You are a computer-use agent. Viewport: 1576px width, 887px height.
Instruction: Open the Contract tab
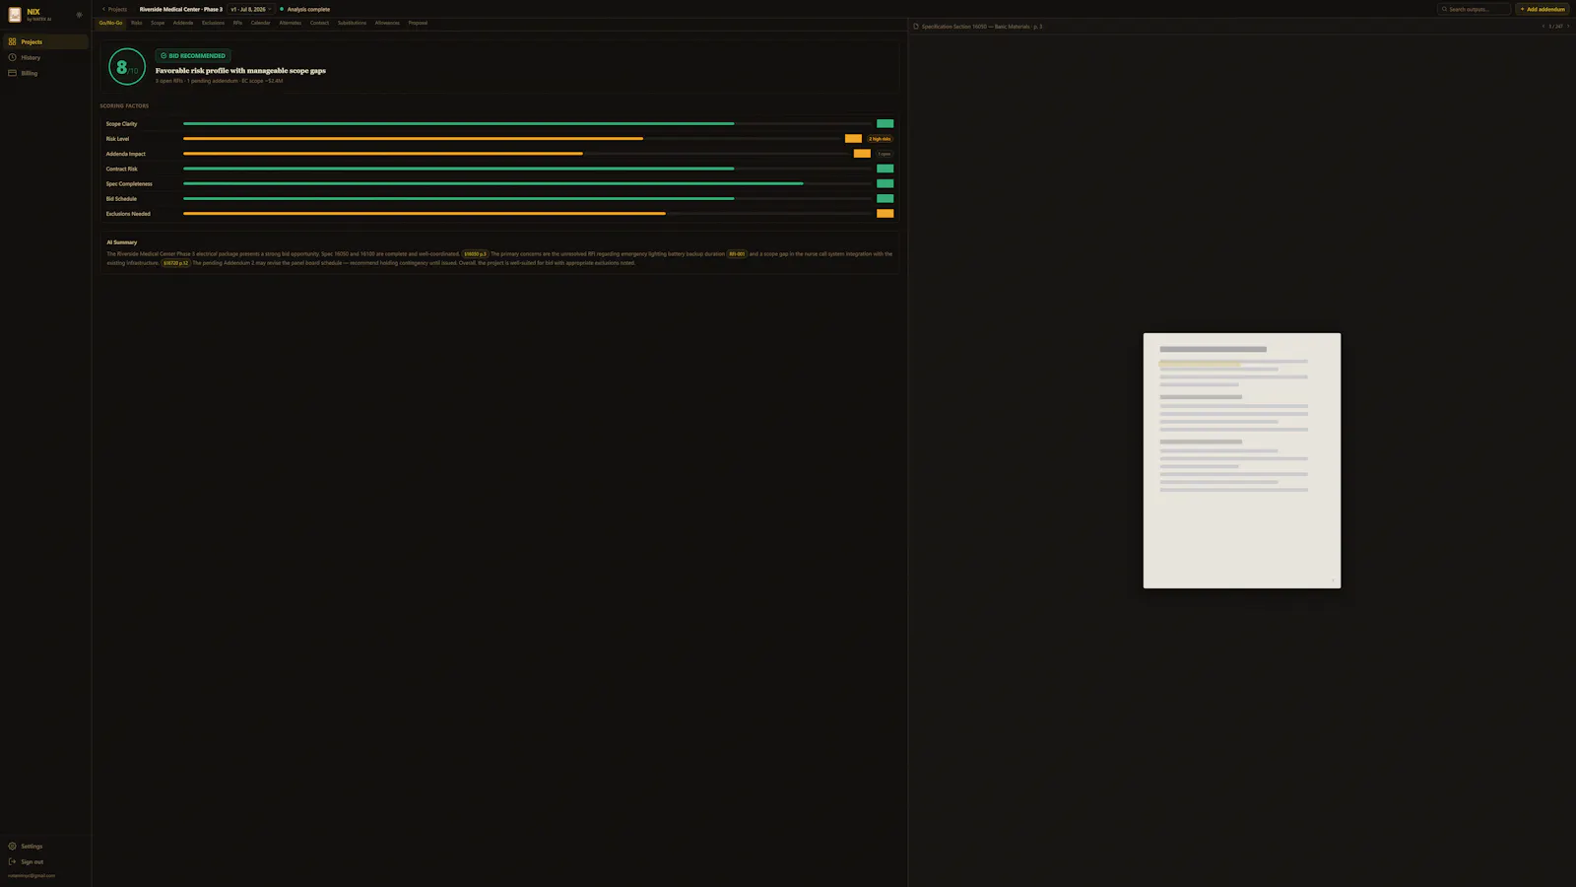tap(319, 23)
